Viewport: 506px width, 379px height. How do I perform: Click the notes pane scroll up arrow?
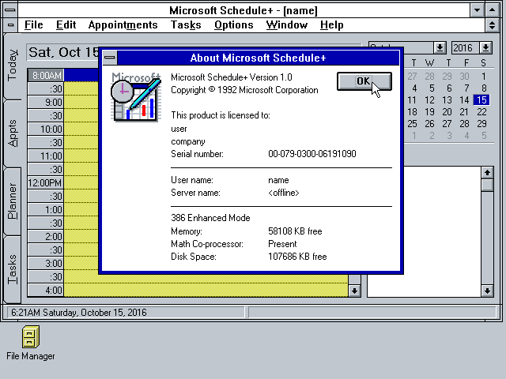click(487, 173)
